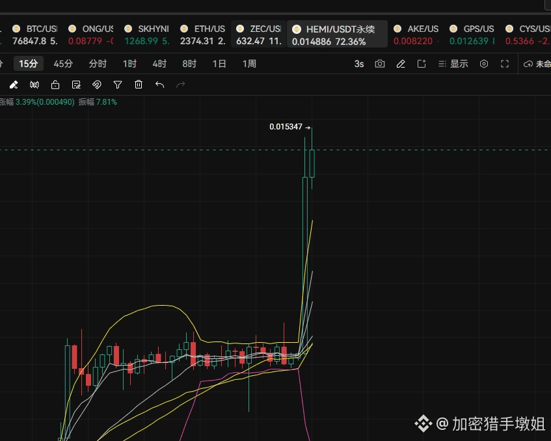Screen dimensions: 551x441
Task: Open the GPS/USDT ticker tab
Action: 472,34
